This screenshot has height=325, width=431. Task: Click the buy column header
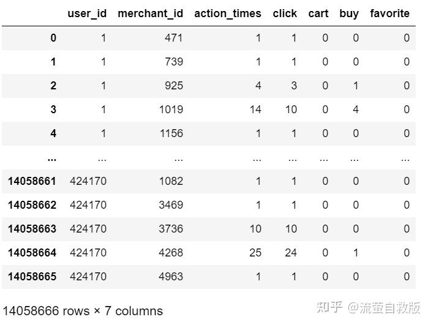pyautogui.click(x=349, y=13)
